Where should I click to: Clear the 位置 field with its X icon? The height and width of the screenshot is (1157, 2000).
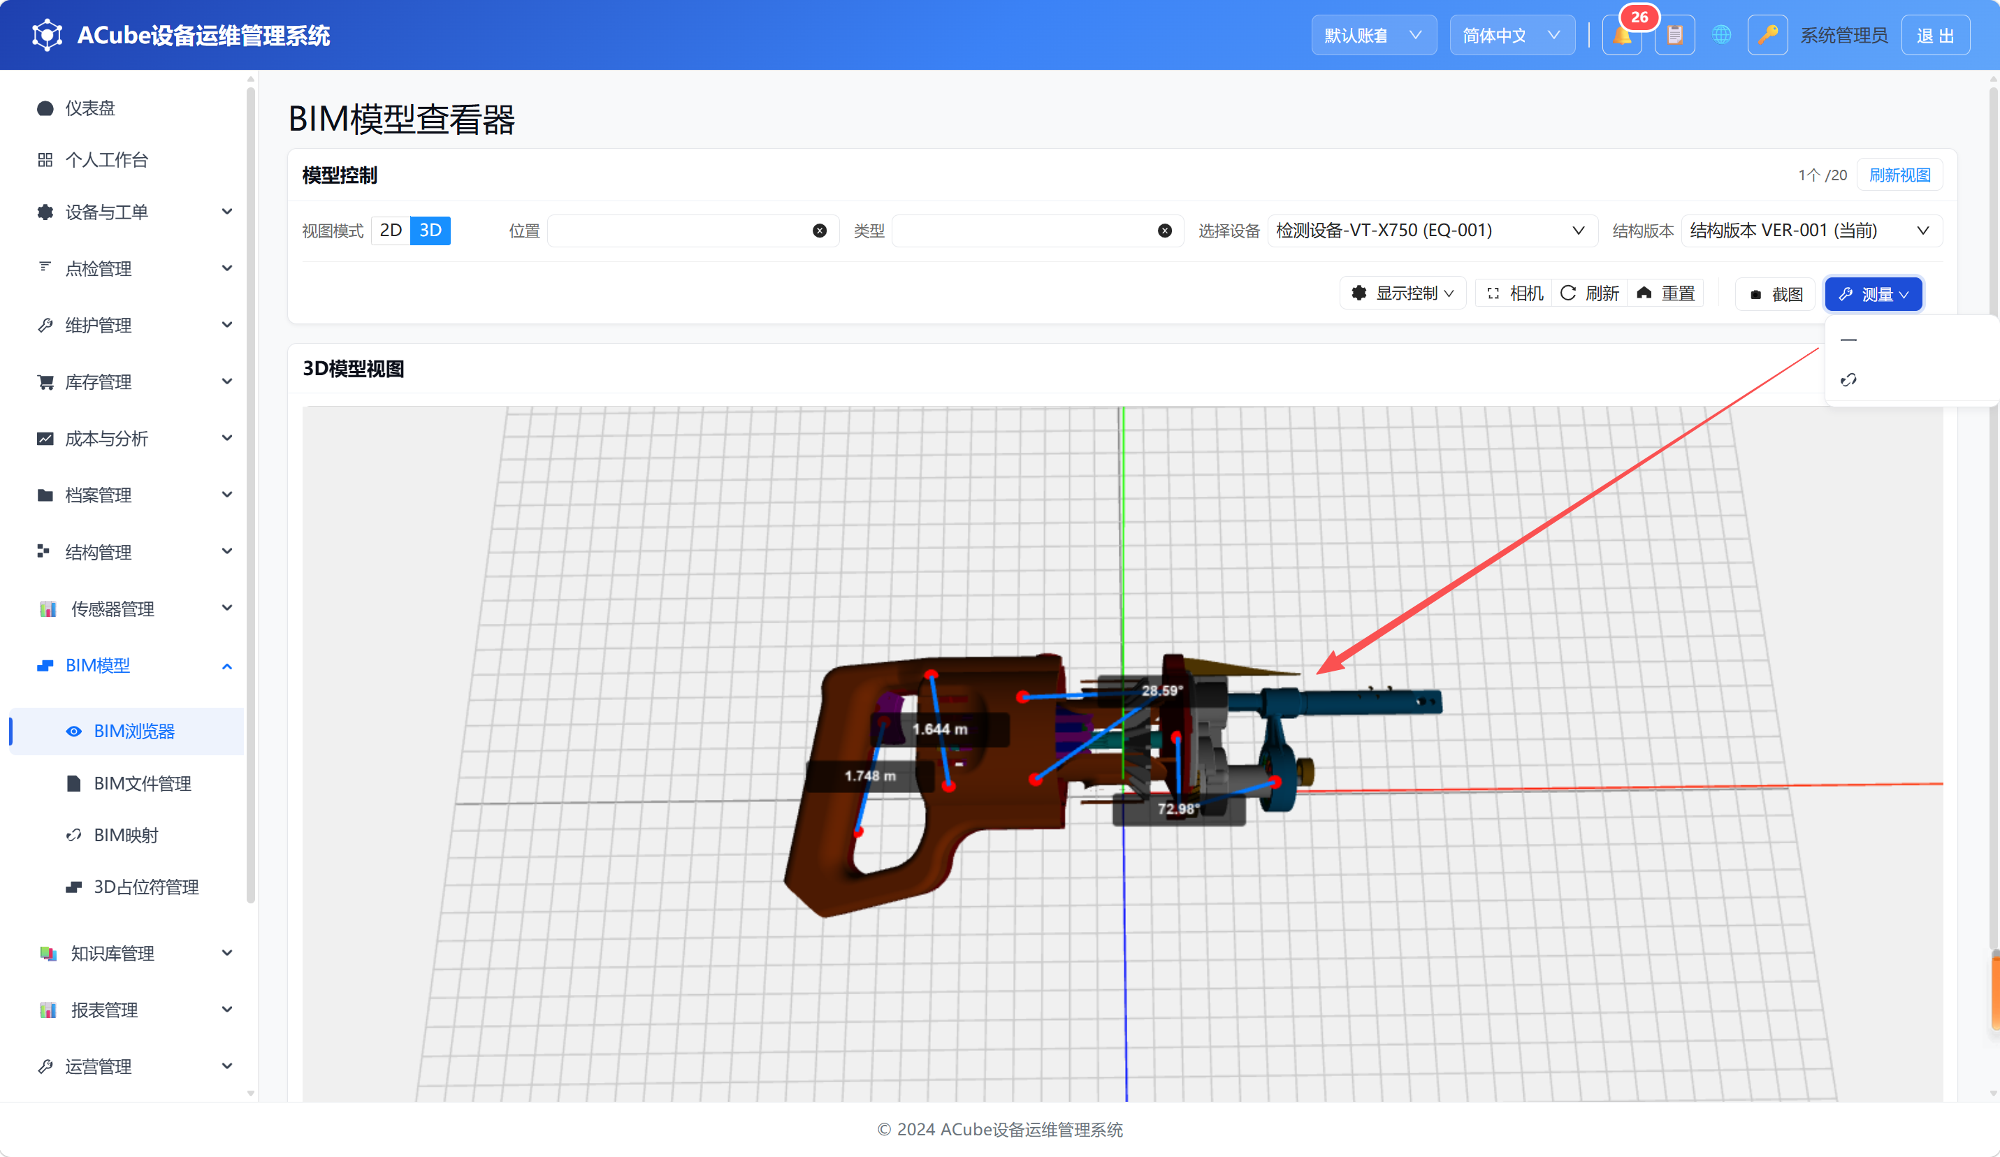(x=820, y=231)
